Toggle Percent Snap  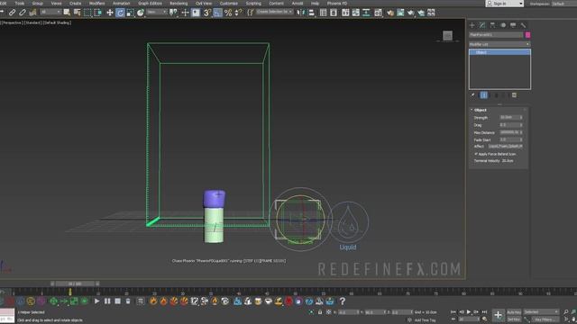[x=228, y=13]
